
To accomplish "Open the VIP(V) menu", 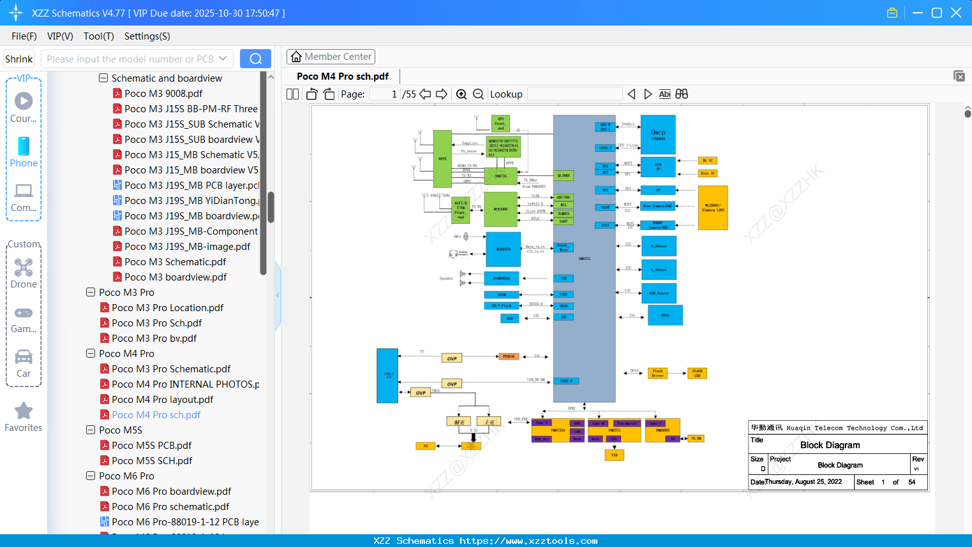I will click(60, 36).
